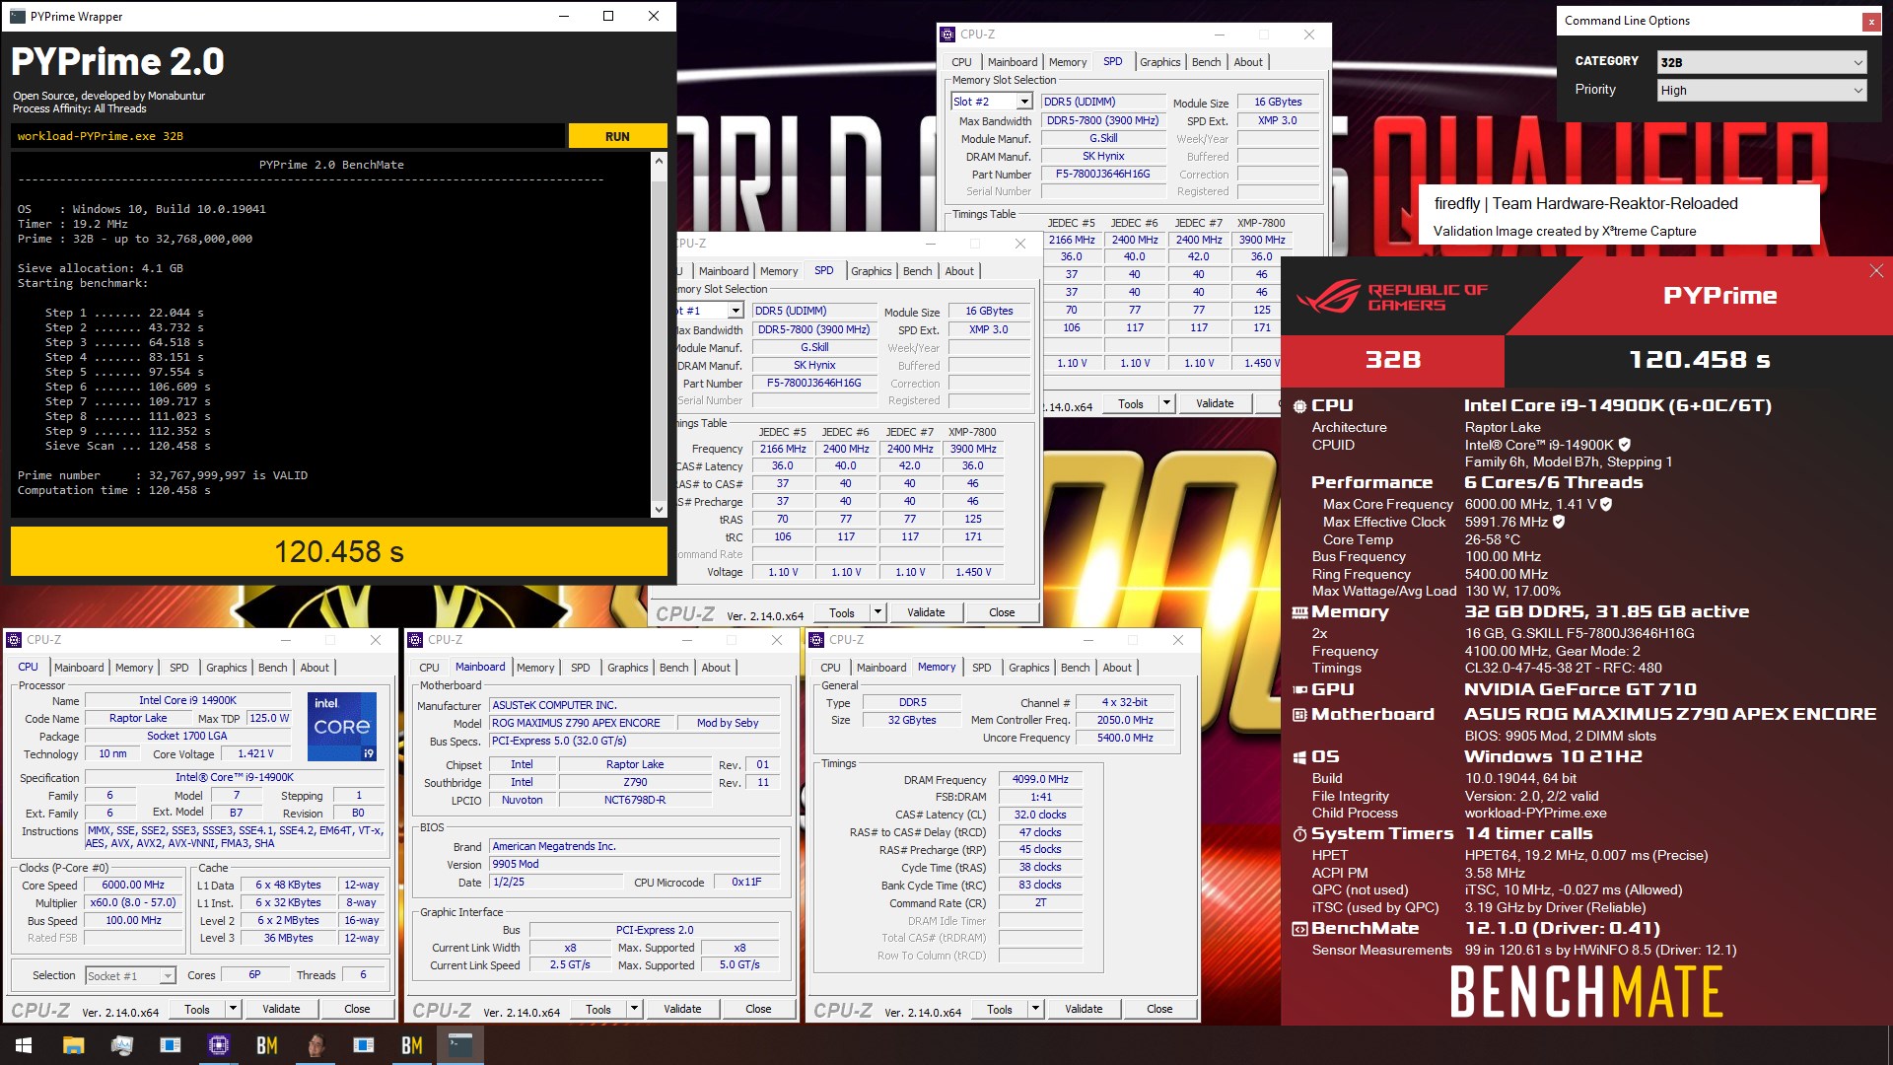The height and width of the screenshot is (1065, 1893).
Task: Click the System Timers clock icon
Action: coord(1299,834)
